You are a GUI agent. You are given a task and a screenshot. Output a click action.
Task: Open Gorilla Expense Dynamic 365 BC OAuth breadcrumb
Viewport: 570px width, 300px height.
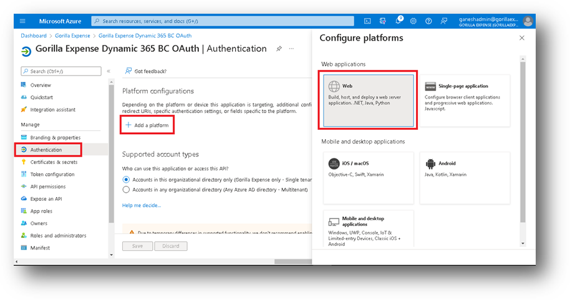(145, 36)
